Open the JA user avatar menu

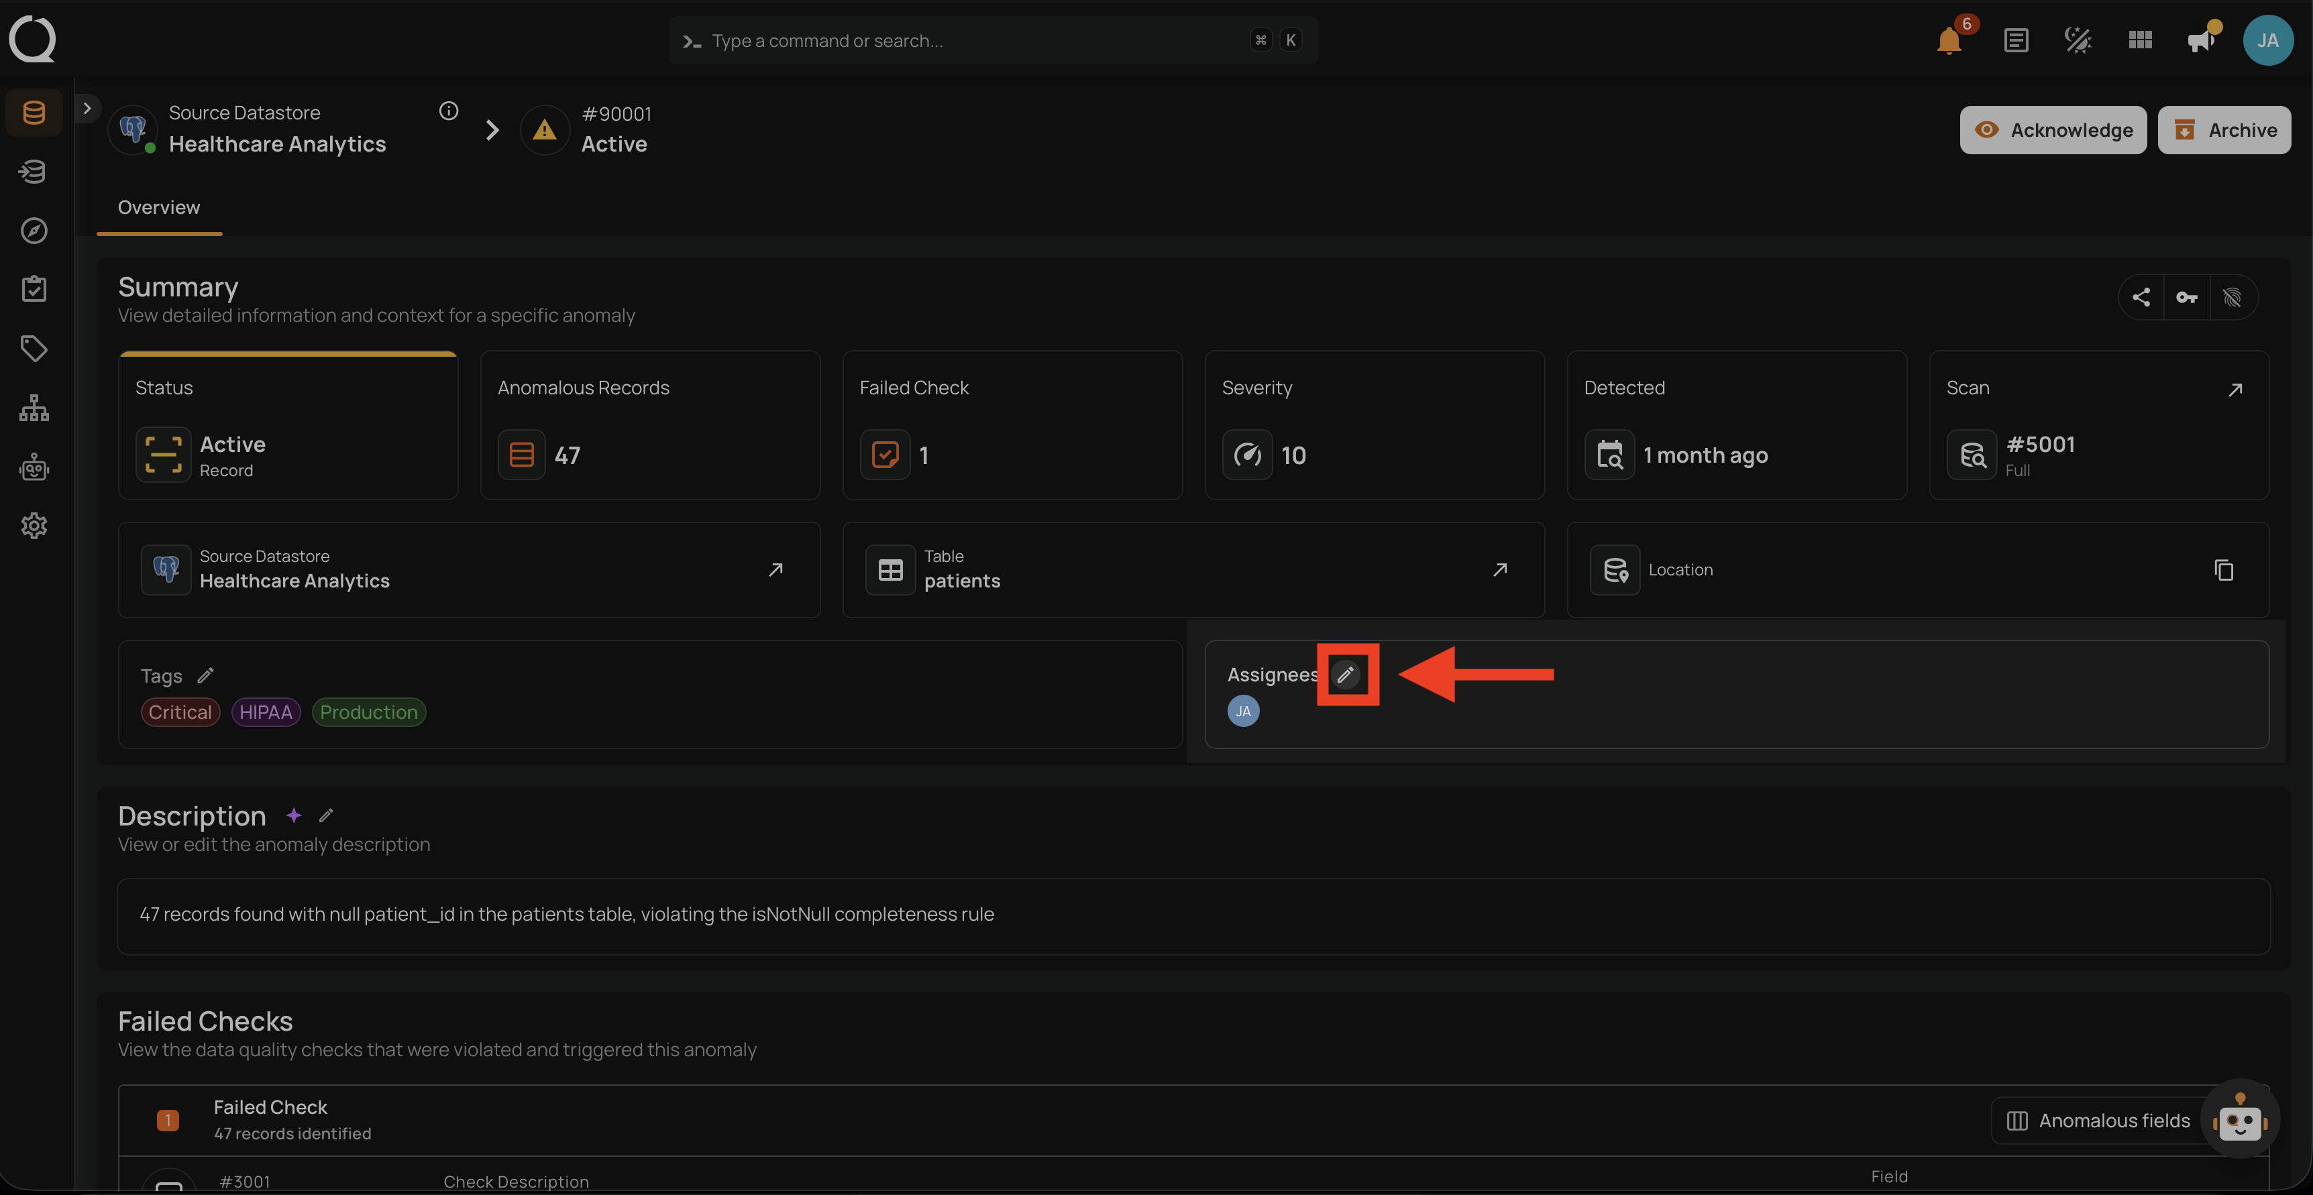pyautogui.click(x=2267, y=40)
